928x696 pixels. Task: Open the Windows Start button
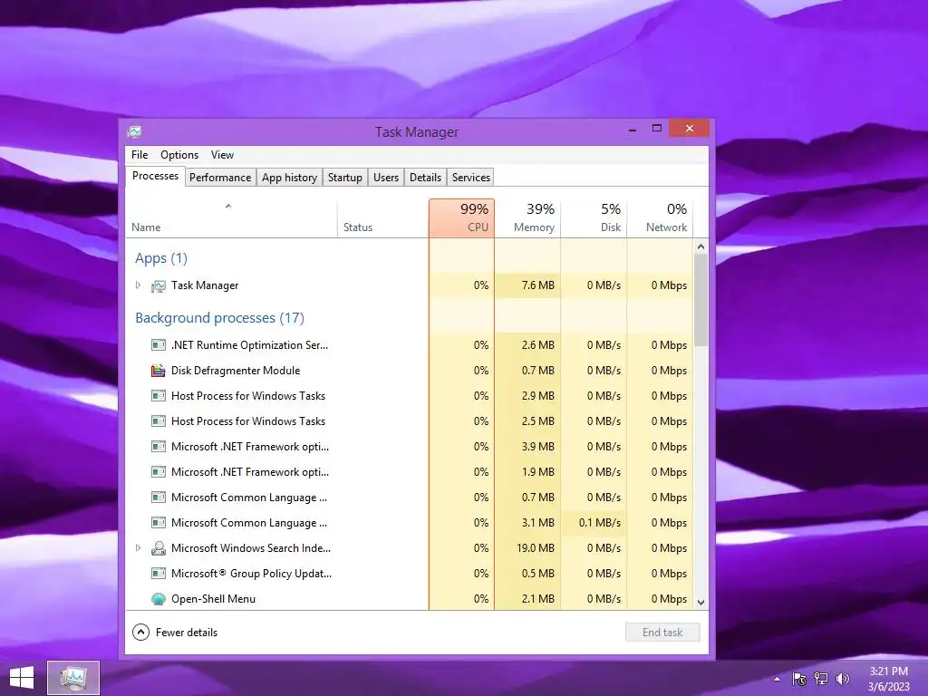[x=22, y=678]
